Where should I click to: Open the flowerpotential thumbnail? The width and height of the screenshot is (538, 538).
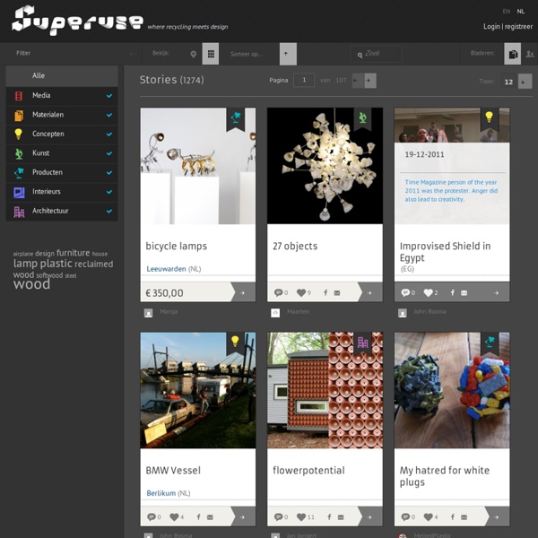[x=325, y=390]
